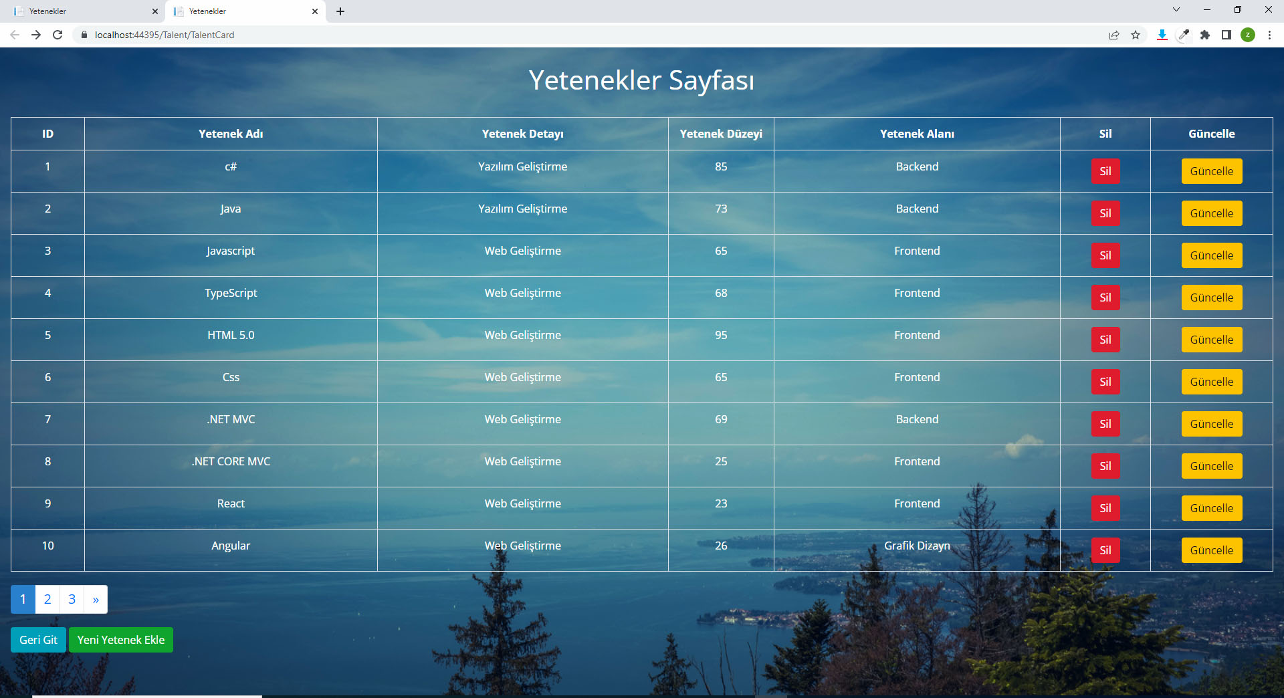Click the Yetenekler Sayfası heading
This screenshot has width=1284, height=698.
pos(641,80)
